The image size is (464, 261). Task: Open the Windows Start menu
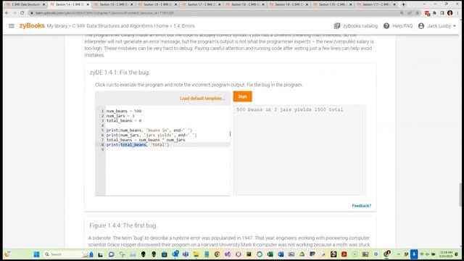pyautogui.click(x=36, y=254)
